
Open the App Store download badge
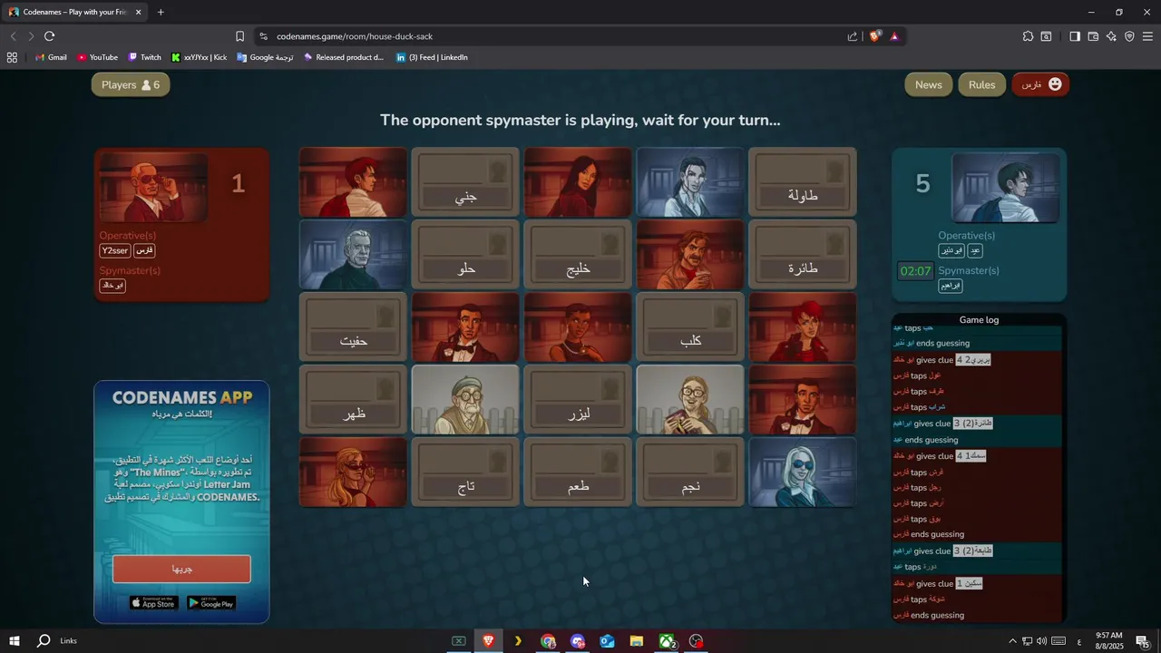153,603
